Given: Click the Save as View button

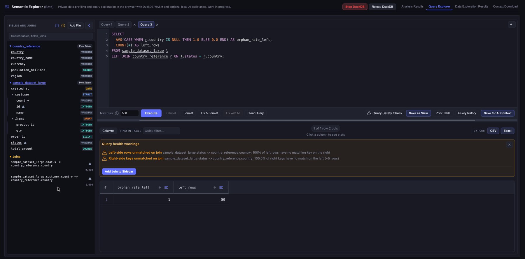Looking at the screenshot, I should 418,113.
